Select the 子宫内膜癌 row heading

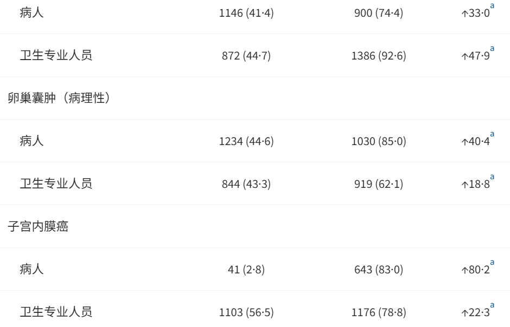38,226
